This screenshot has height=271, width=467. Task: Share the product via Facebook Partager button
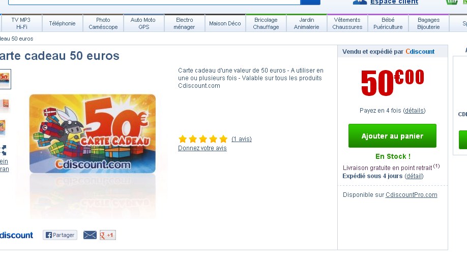[60, 235]
